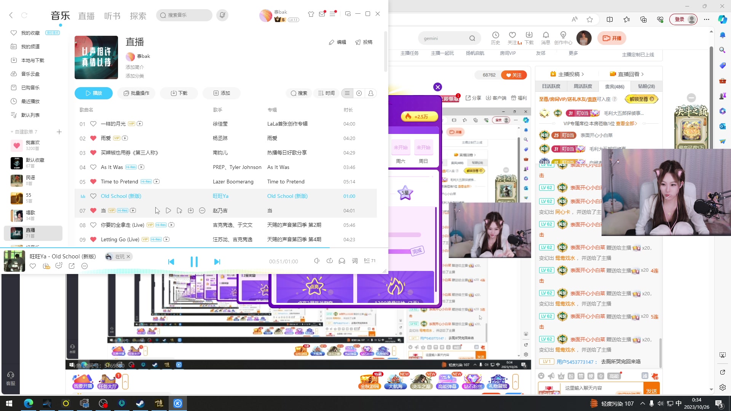Download the song 当 from its row icons
Image resolution: width=731 pixels, height=411 pixels.
coord(191,210)
